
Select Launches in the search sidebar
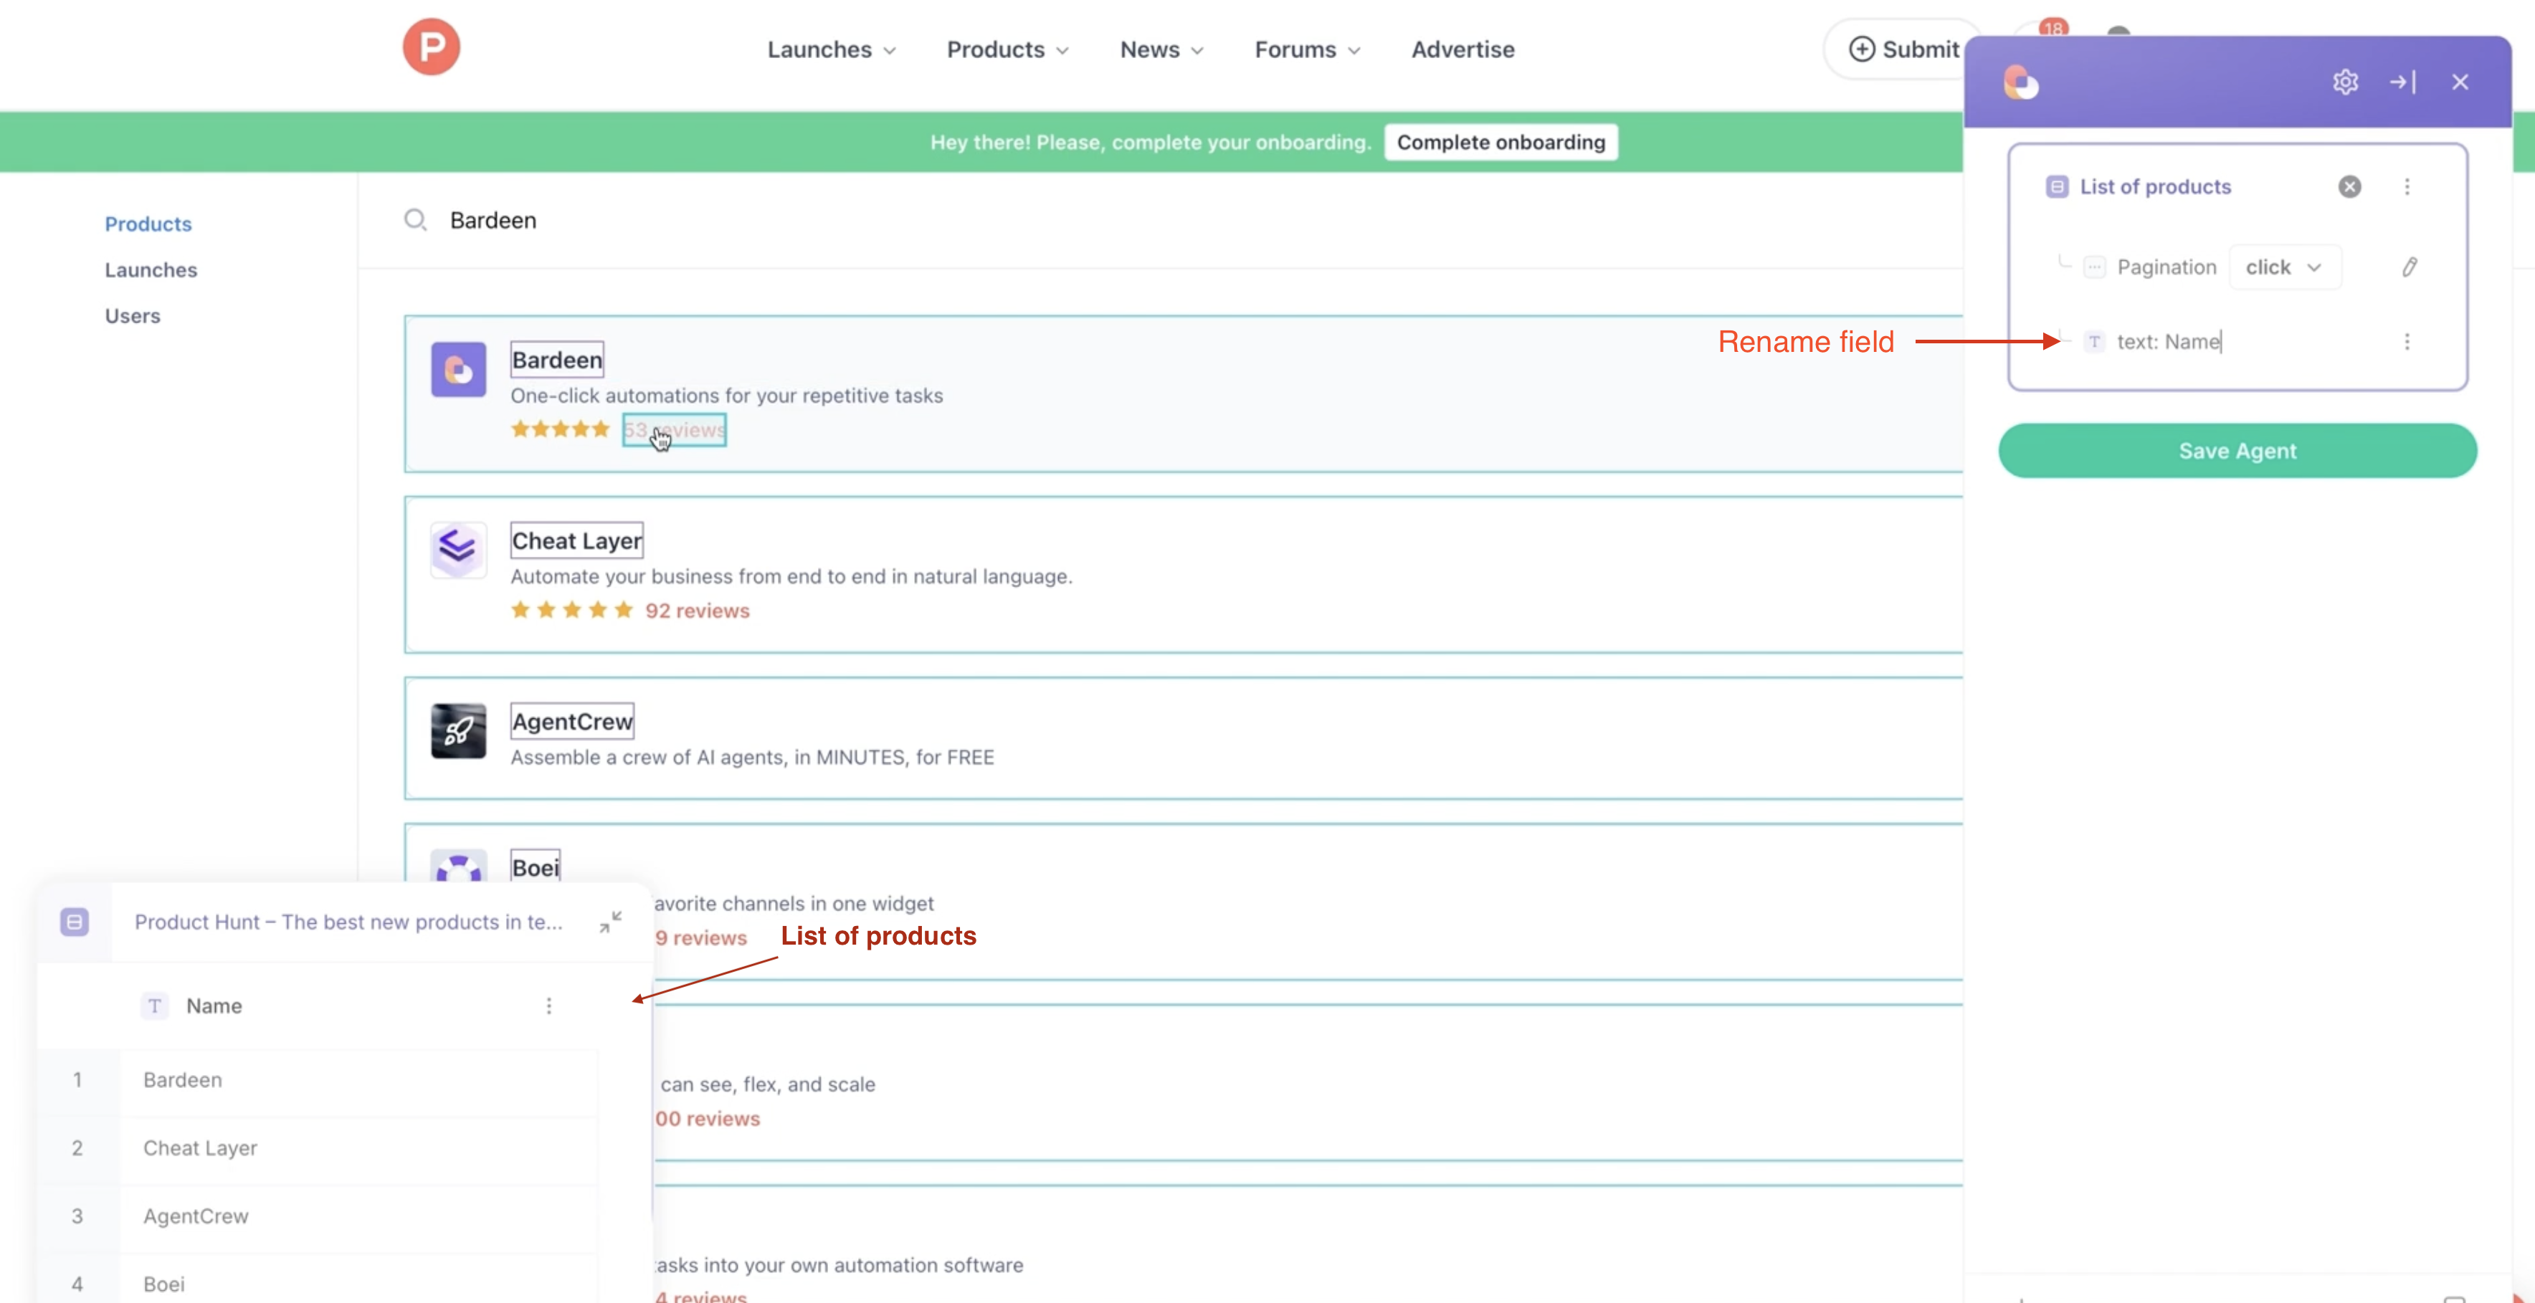tap(151, 269)
